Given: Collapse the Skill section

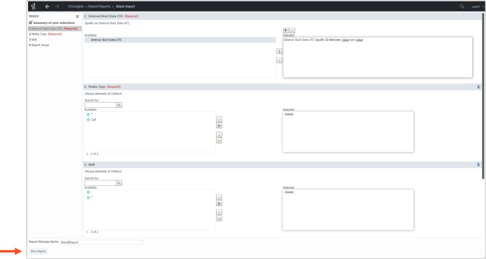Looking at the screenshot, I should pos(478,165).
